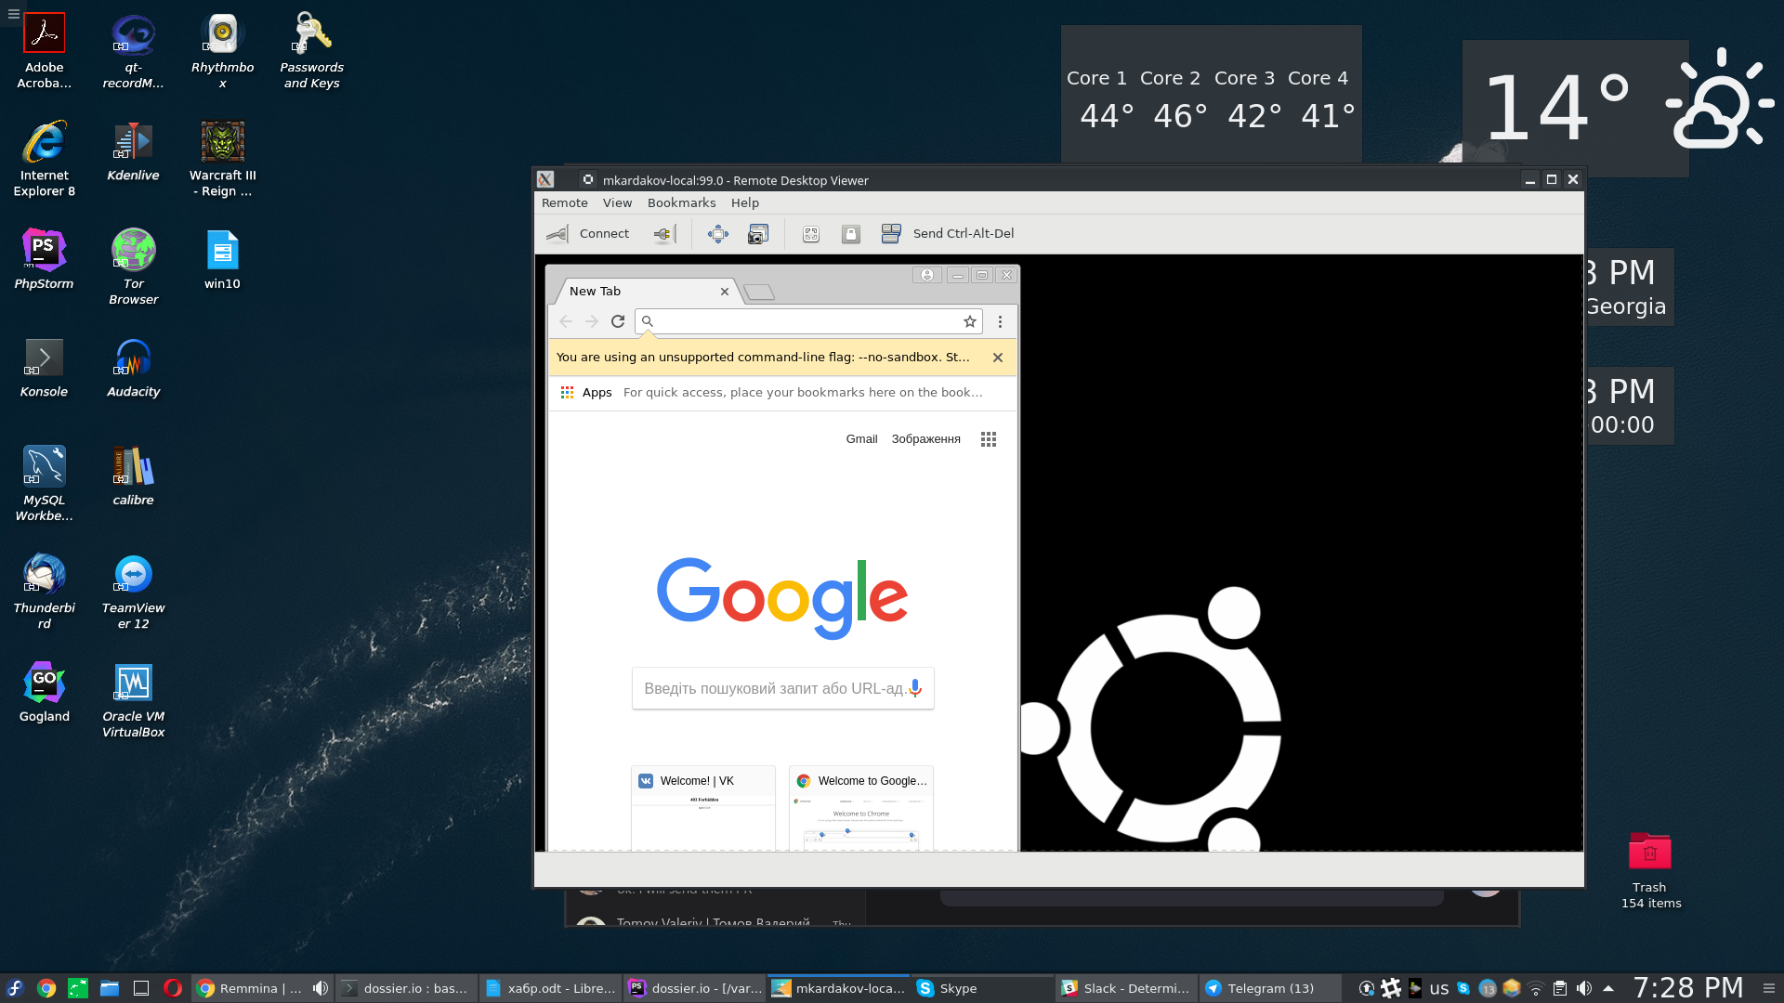Click the 7:28 PM clock in the taskbar
The image size is (1784, 1003).
pos(1688,987)
